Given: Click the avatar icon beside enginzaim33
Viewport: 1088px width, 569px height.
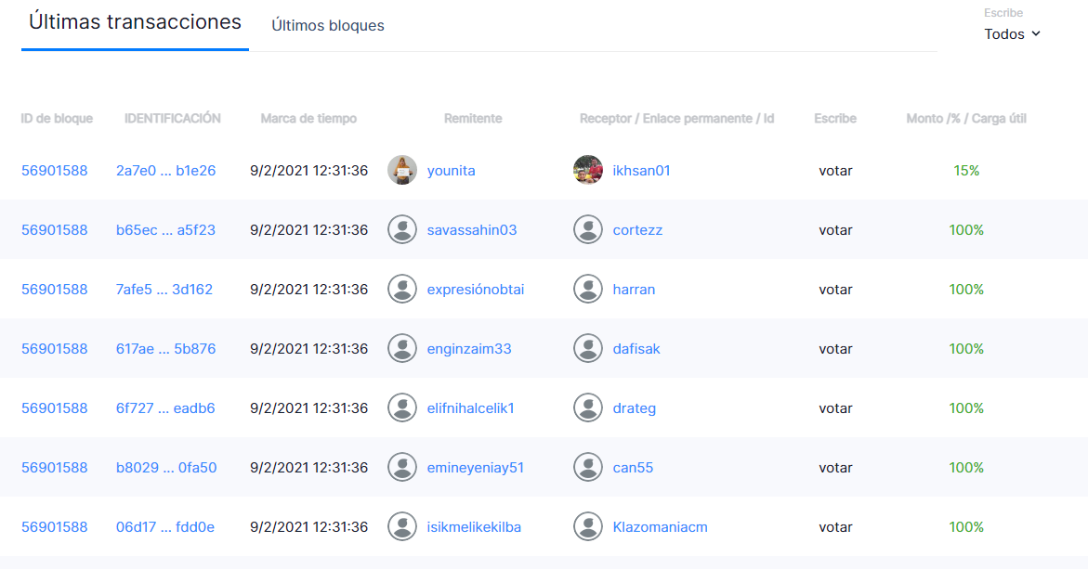Looking at the screenshot, I should coord(401,349).
